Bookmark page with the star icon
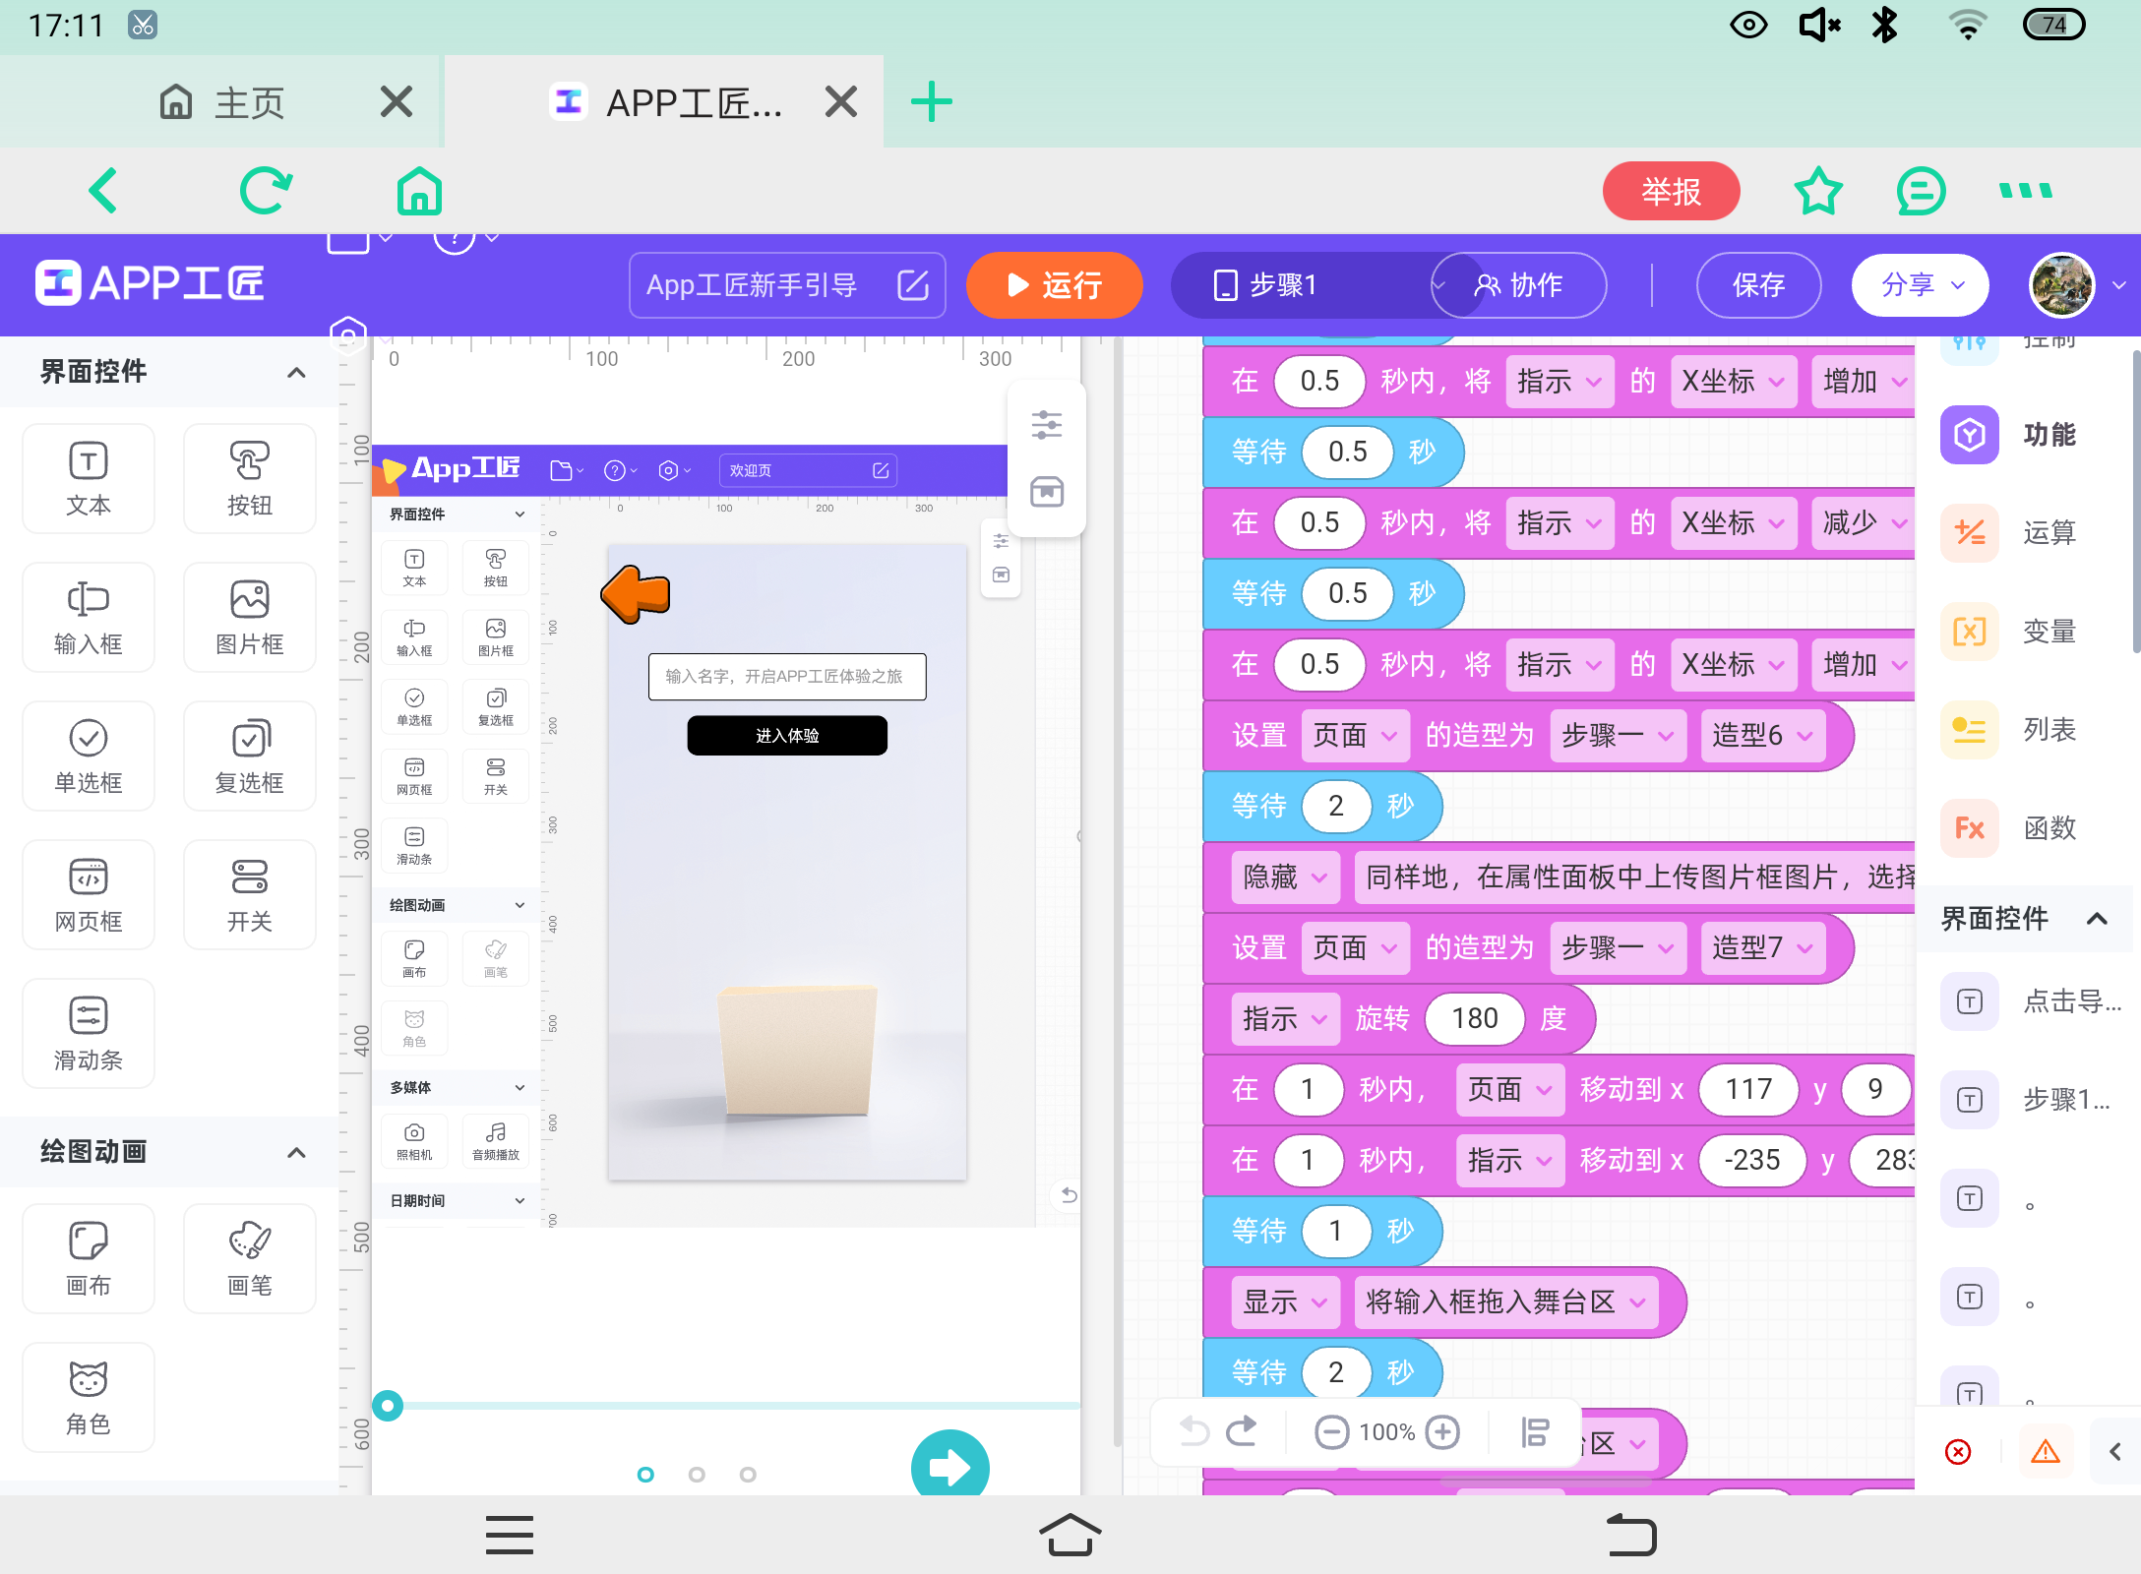2141x1574 pixels. coord(1818,191)
